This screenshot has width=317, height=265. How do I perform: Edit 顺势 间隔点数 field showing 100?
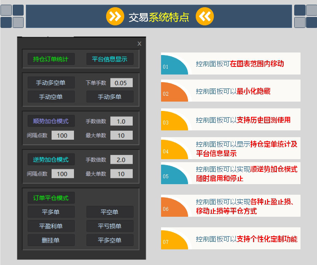click(x=63, y=135)
